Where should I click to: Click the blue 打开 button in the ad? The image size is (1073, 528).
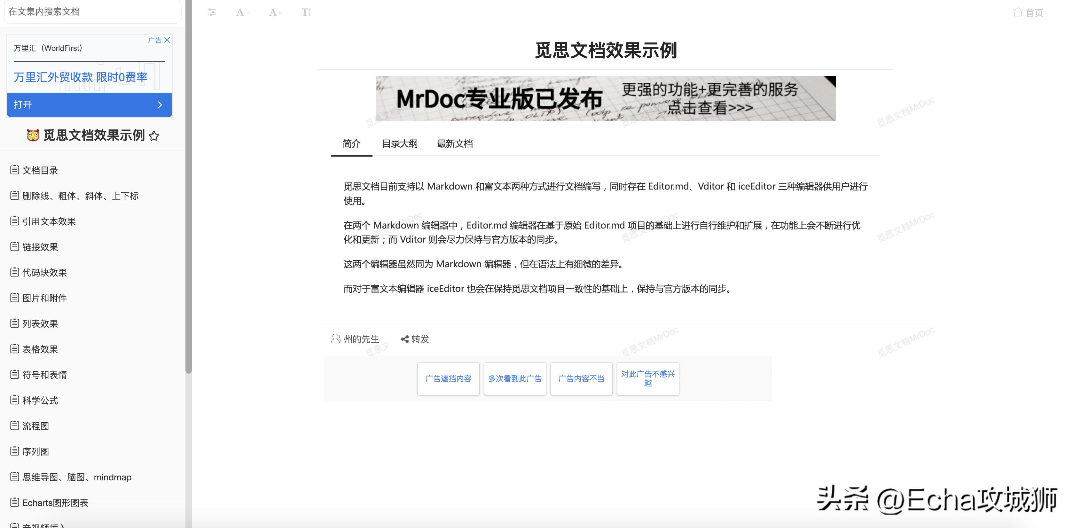click(89, 105)
